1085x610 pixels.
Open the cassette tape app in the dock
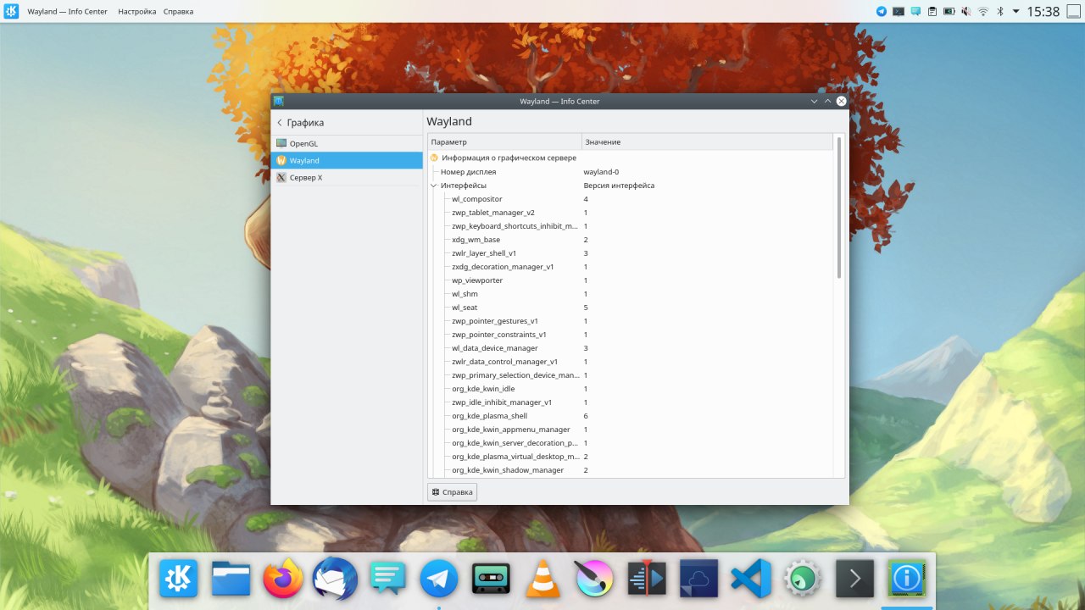click(x=491, y=579)
